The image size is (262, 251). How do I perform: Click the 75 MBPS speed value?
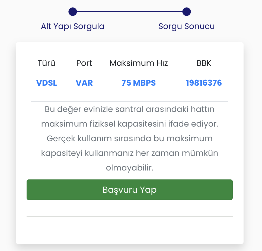(x=139, y=83)
